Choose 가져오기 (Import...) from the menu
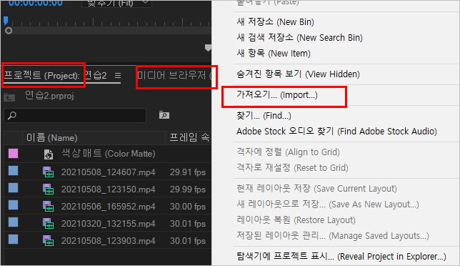460x266 pixels. pyautogui.click(x=277, y=95)
